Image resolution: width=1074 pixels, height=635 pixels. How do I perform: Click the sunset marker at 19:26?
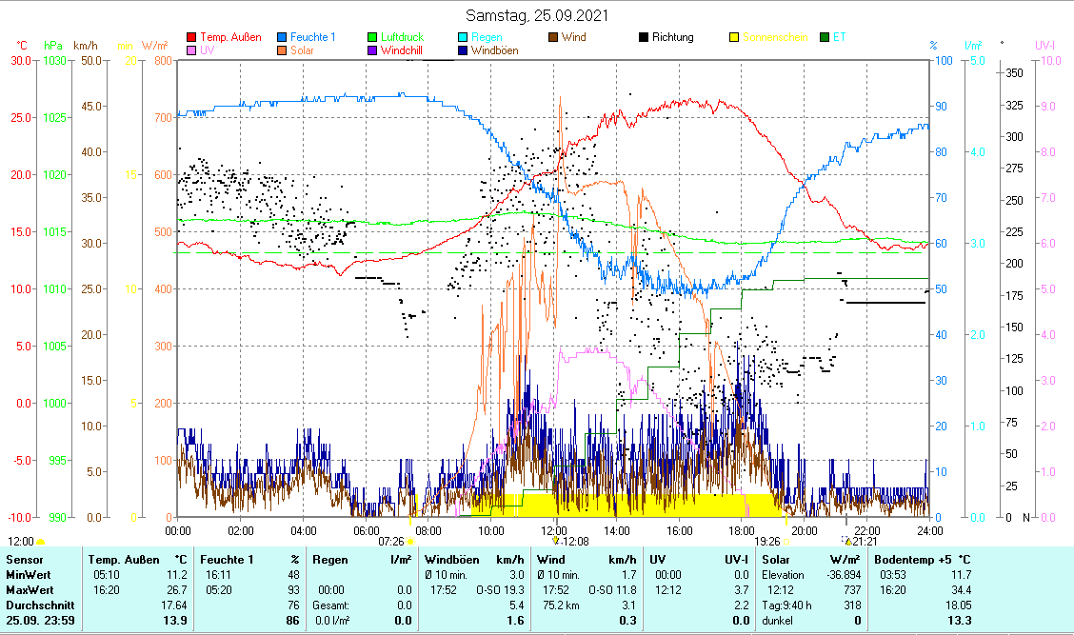click(786, 541)
